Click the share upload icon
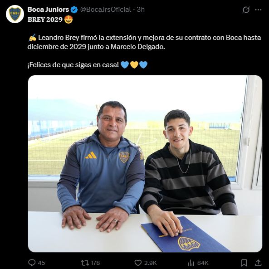 258,263
